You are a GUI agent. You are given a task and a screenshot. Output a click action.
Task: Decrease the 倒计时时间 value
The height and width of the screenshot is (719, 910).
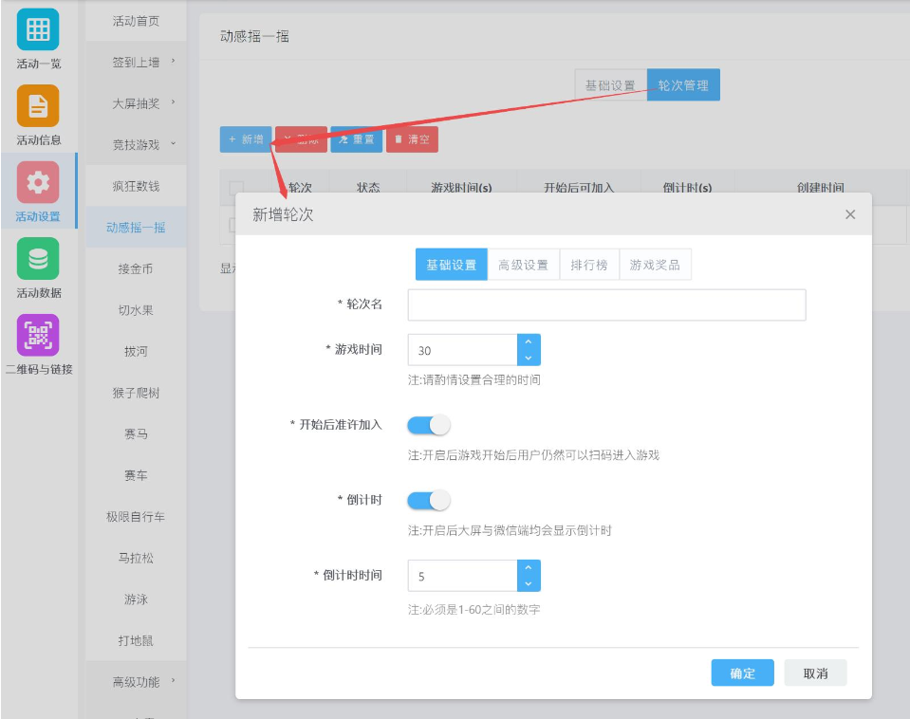[x=529, y=583]
